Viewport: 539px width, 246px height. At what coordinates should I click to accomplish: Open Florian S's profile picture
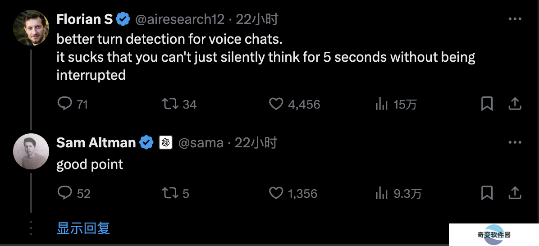pos(31,28)
